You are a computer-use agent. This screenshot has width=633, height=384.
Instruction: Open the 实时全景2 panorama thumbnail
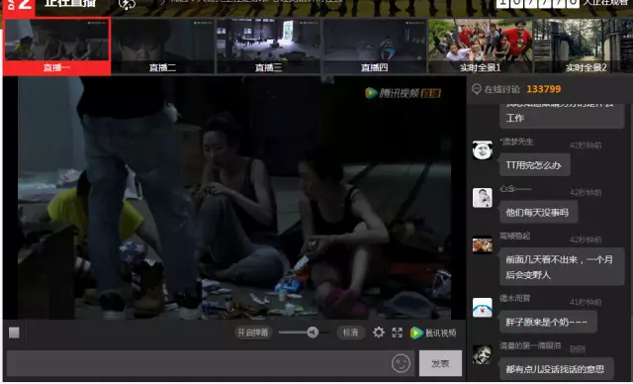coord(584,47)
